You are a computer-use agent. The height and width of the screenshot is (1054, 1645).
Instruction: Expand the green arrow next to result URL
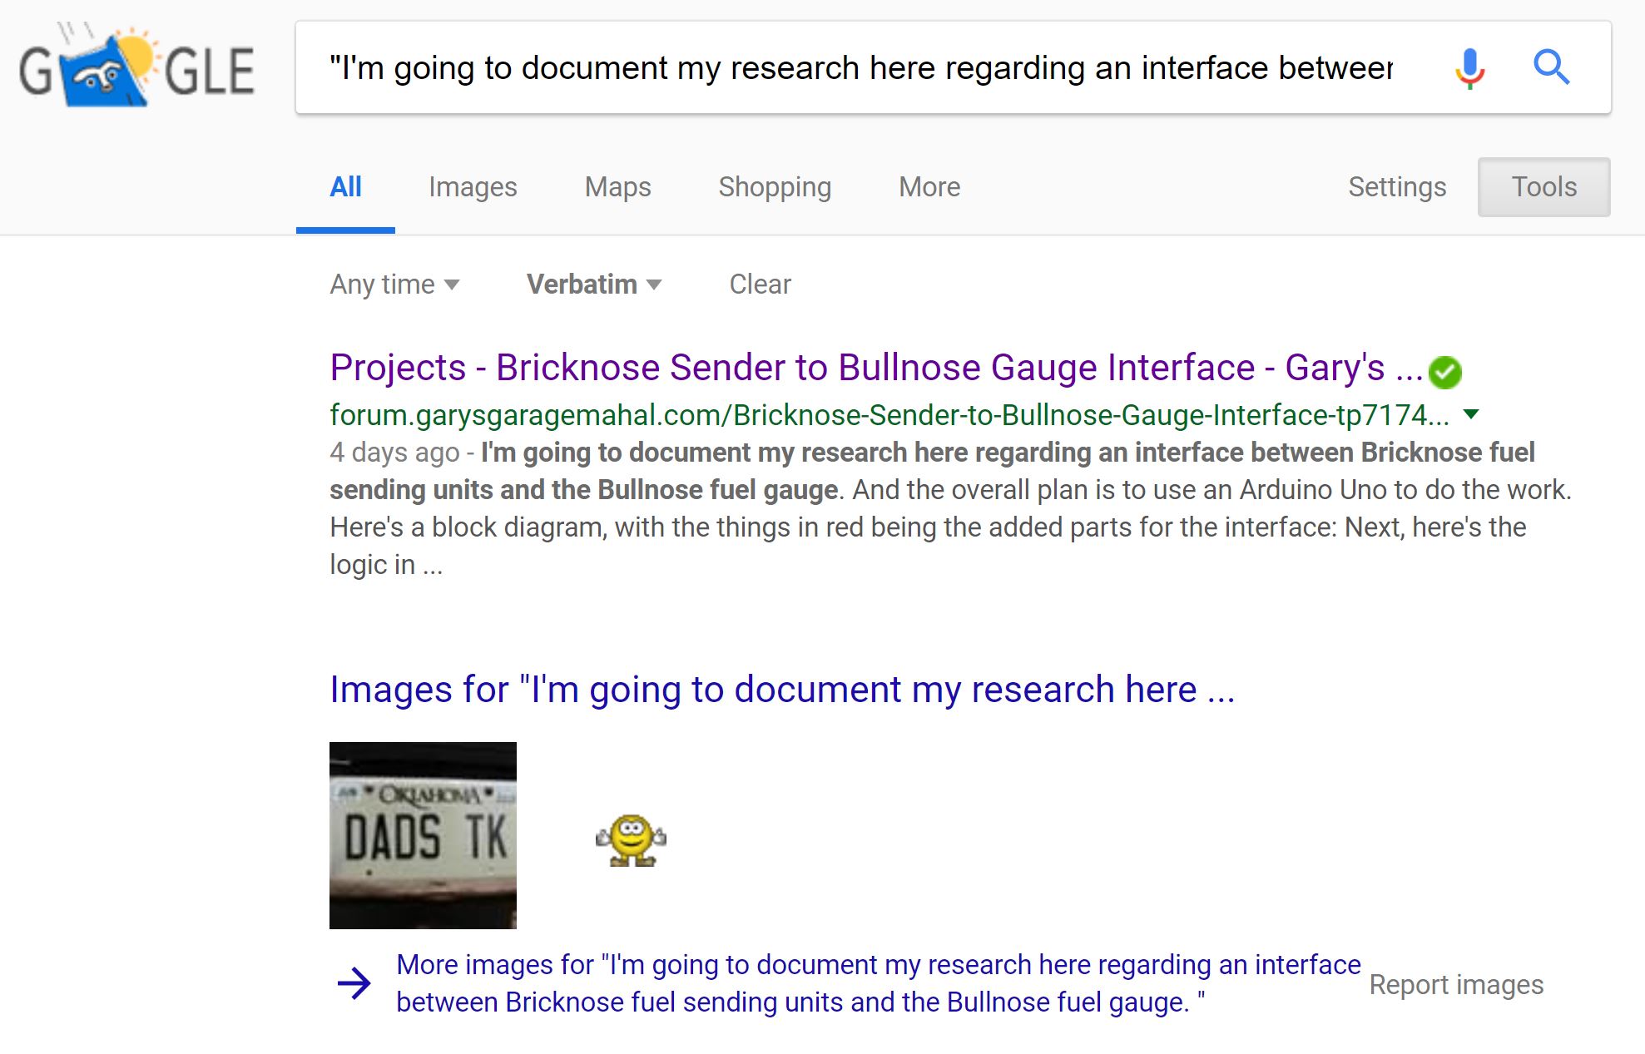(1471, 414)
